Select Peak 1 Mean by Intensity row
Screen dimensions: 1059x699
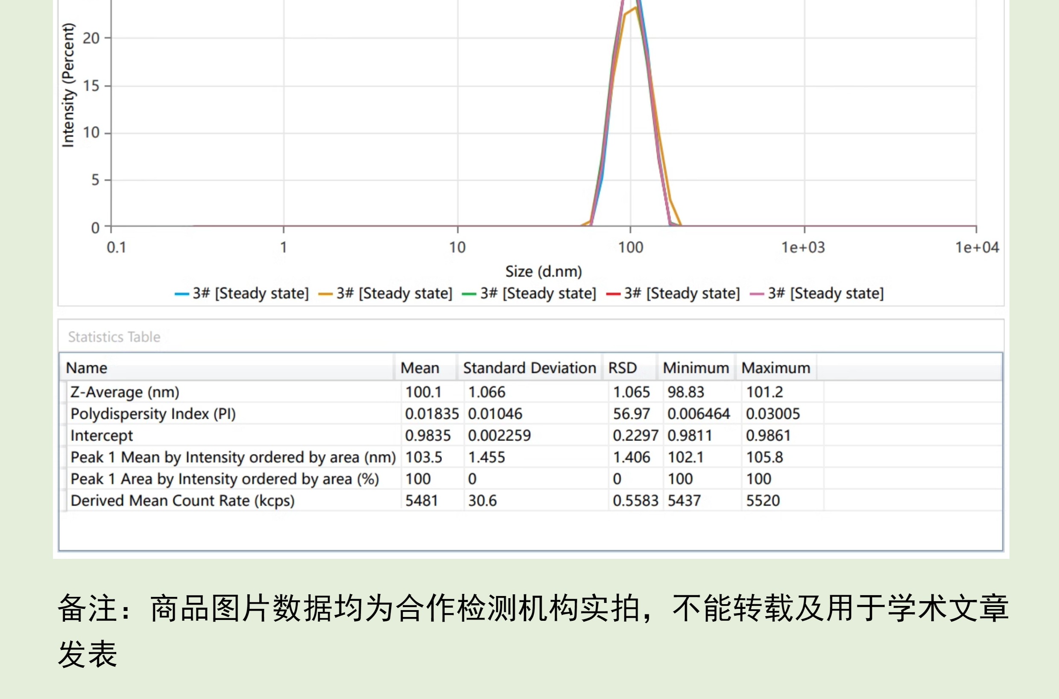233,457
